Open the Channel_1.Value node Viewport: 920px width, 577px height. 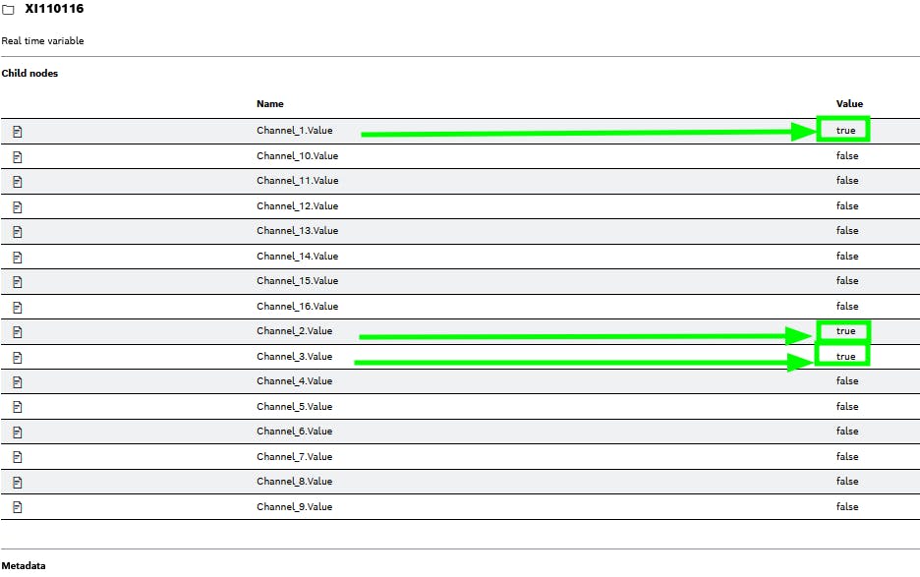pos(295,131)
